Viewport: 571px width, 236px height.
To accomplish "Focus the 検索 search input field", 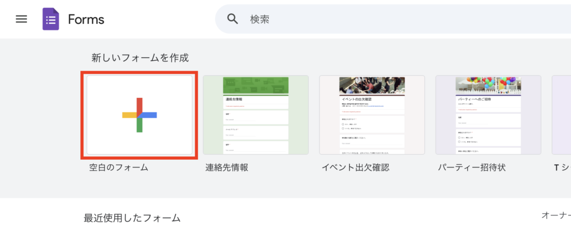I will [390, 19].
